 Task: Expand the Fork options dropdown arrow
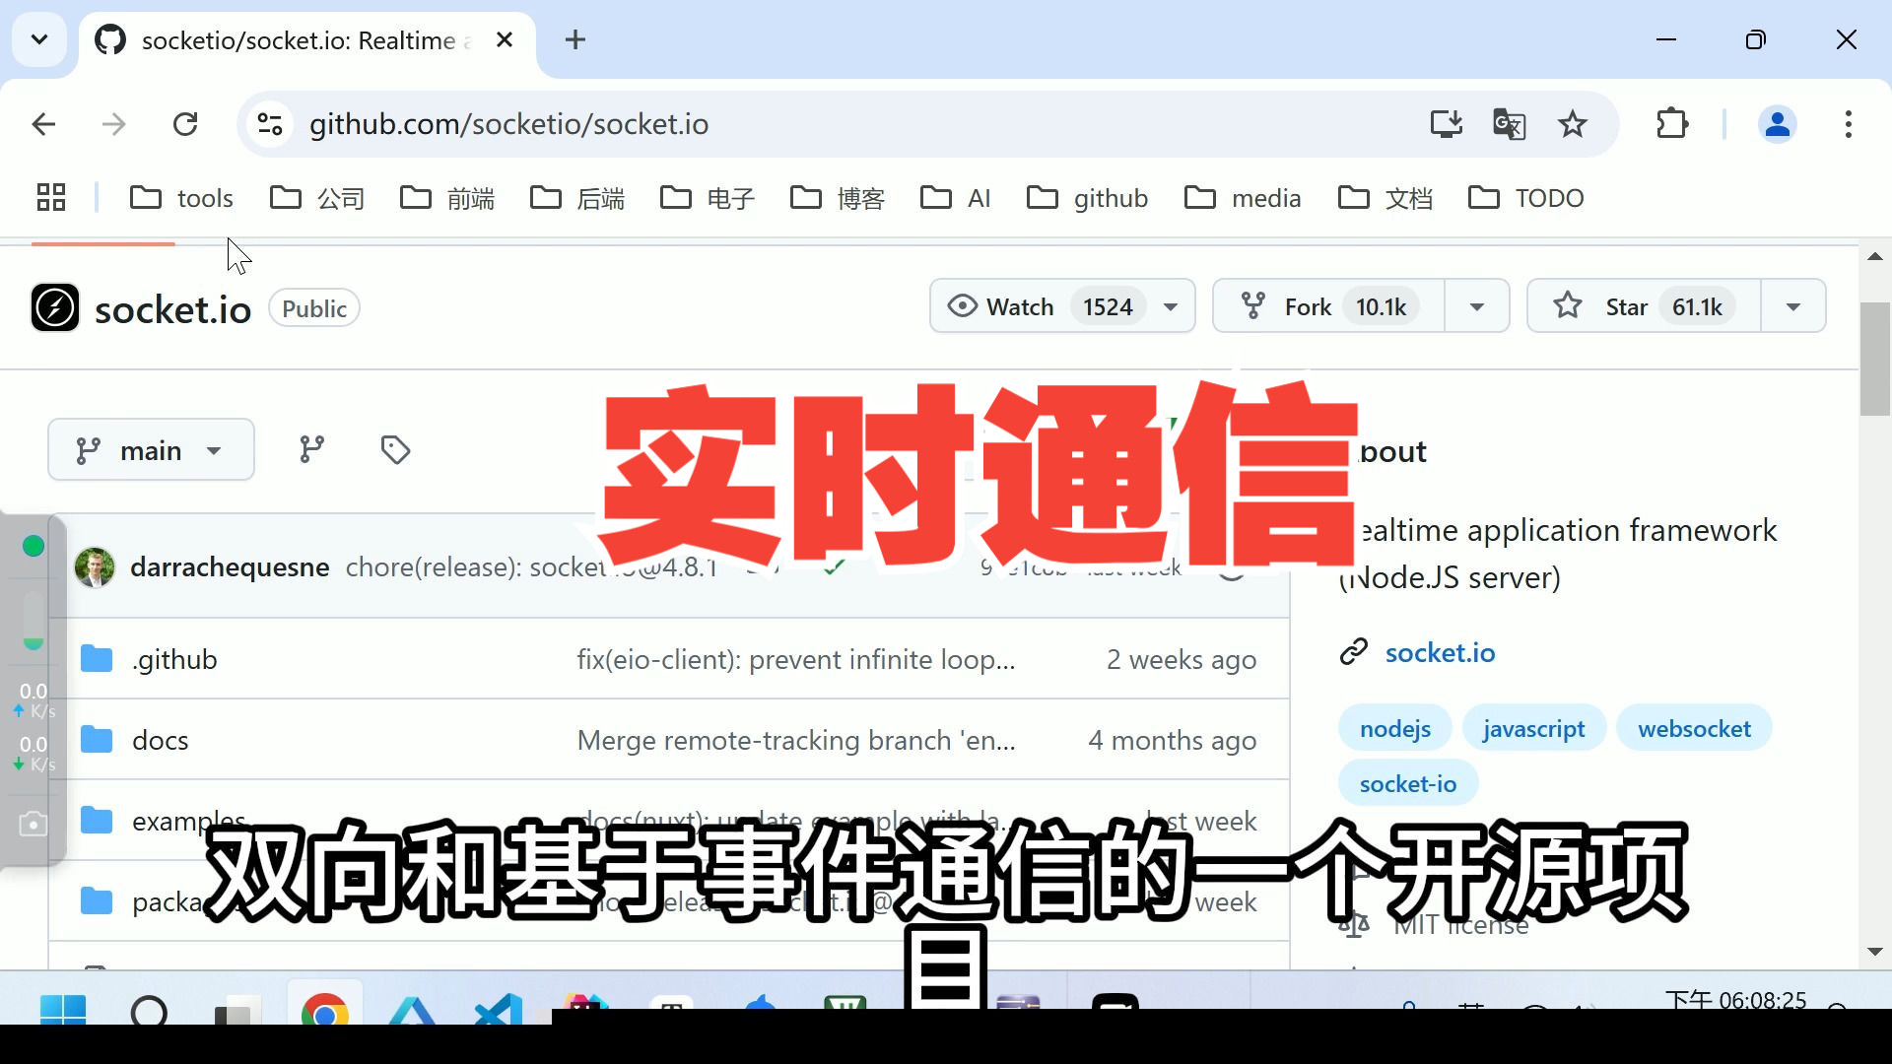pyautogui.click(x=1476, y=305)
